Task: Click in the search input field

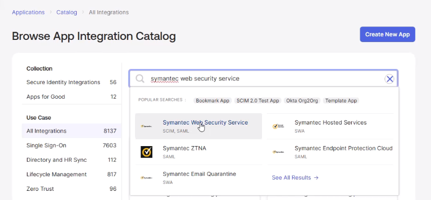Action: click(x=264, y=79)
